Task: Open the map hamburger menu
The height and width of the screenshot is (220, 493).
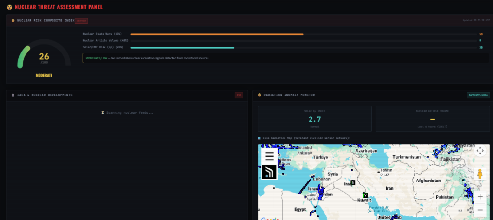Action: tap(270, 156)
